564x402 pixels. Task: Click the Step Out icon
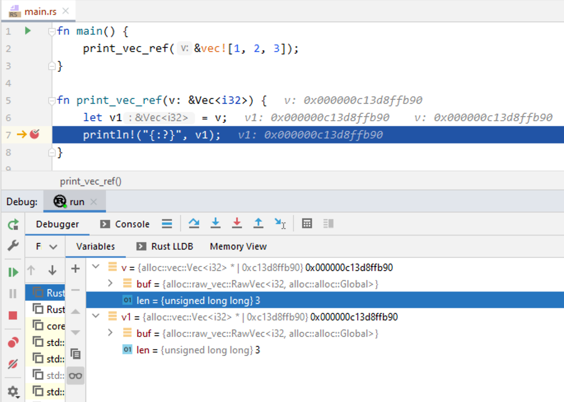pyautogui.click(x=258, y=223)
